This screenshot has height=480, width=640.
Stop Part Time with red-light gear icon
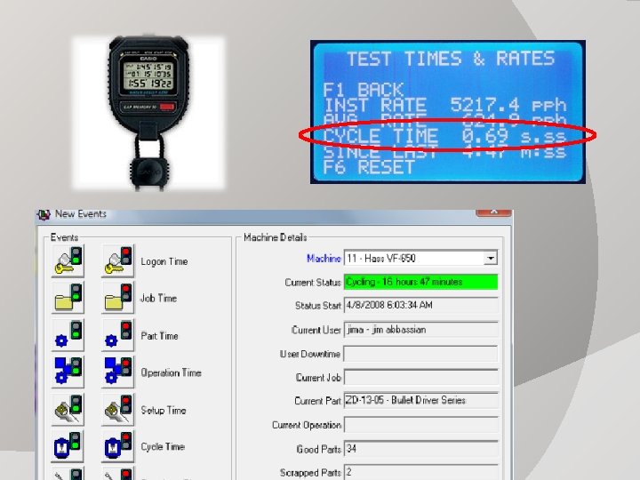[x=117, y=335]
